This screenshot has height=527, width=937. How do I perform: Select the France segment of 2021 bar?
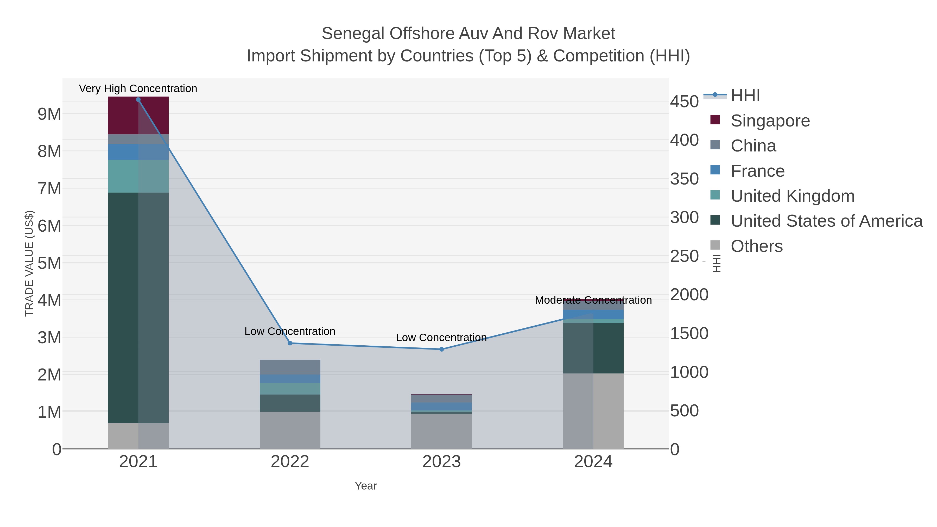tap(138, 152)
